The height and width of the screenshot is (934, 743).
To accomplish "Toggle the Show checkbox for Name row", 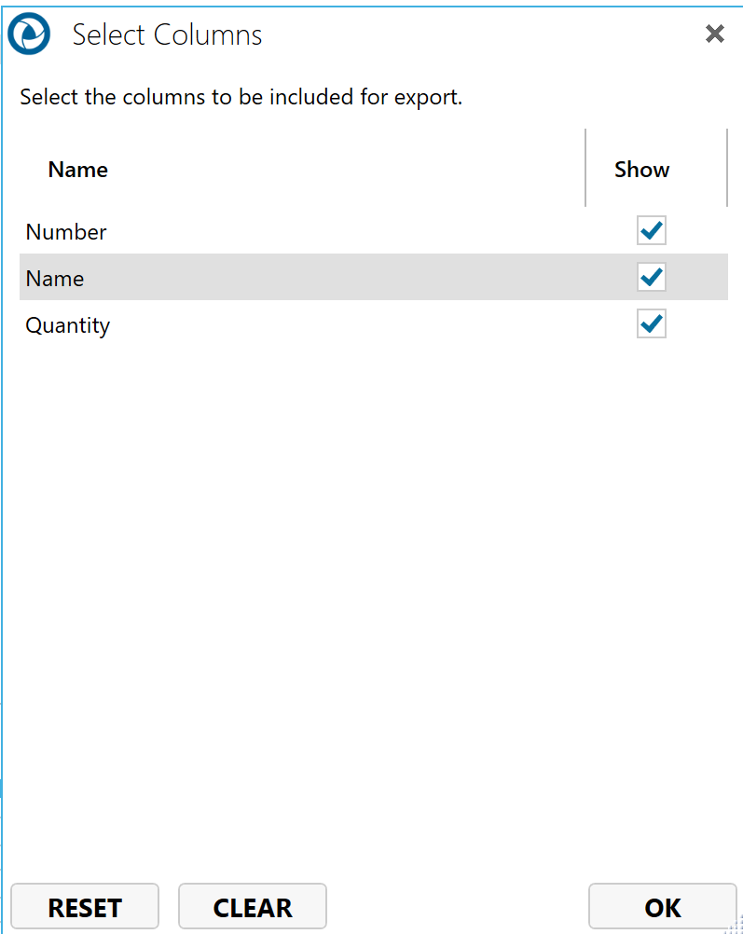I will coord(651,277).
